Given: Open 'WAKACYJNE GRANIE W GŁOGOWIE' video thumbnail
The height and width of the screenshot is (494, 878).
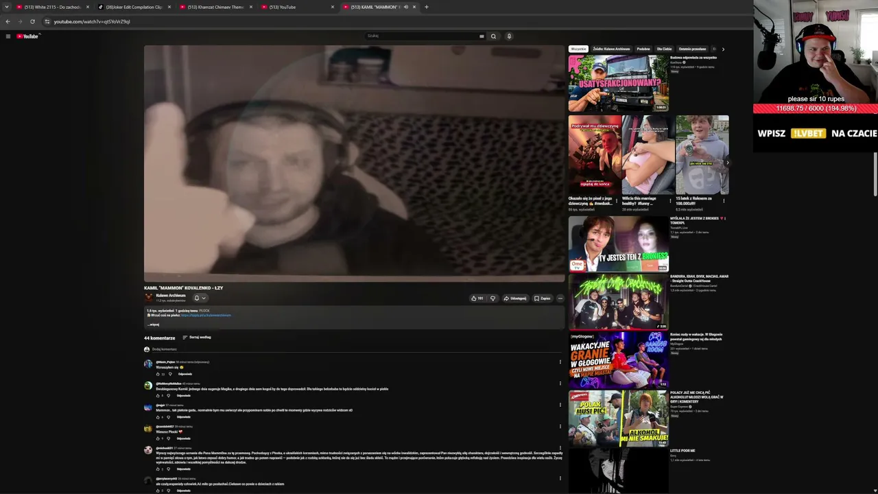Looking at the screenshot, I should [618, 360].
